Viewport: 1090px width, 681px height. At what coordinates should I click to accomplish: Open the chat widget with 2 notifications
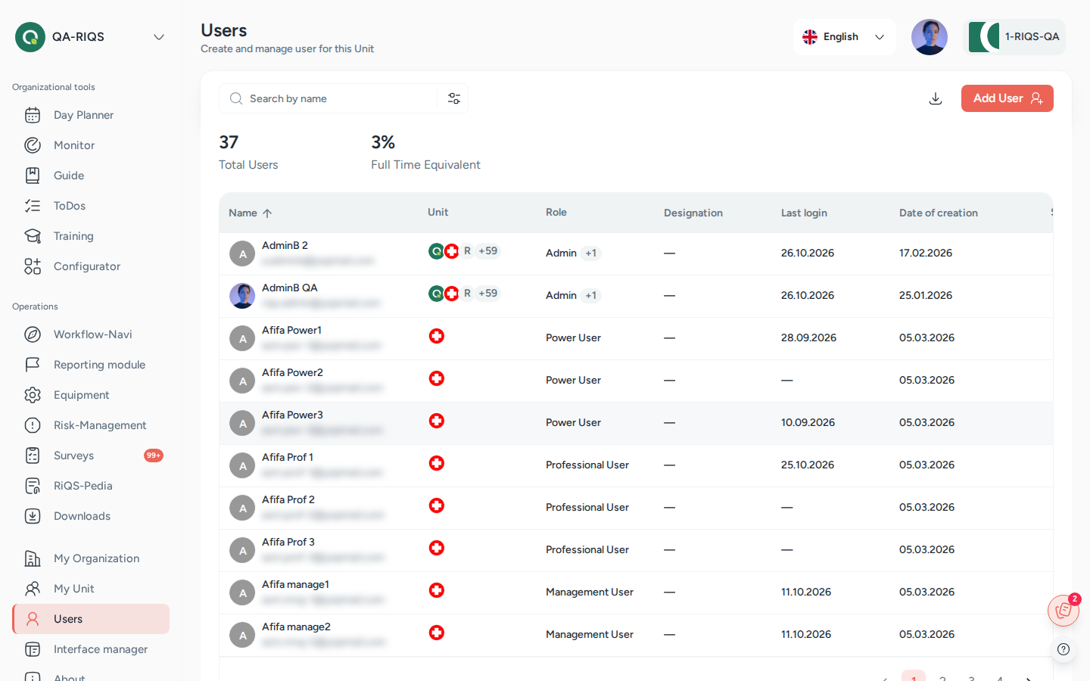(x=1064, y=611)
